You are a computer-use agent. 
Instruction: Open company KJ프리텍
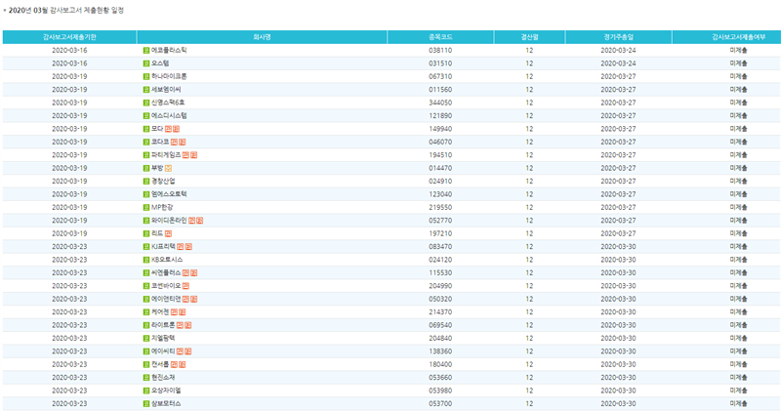(163, 247)
